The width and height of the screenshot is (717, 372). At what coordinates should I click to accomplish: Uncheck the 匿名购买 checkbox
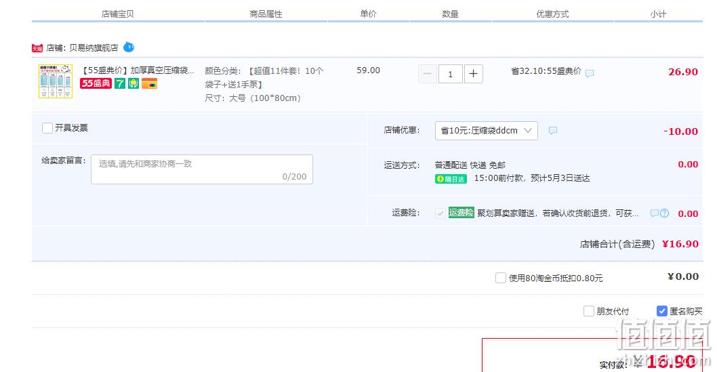(x=661, y=311)
